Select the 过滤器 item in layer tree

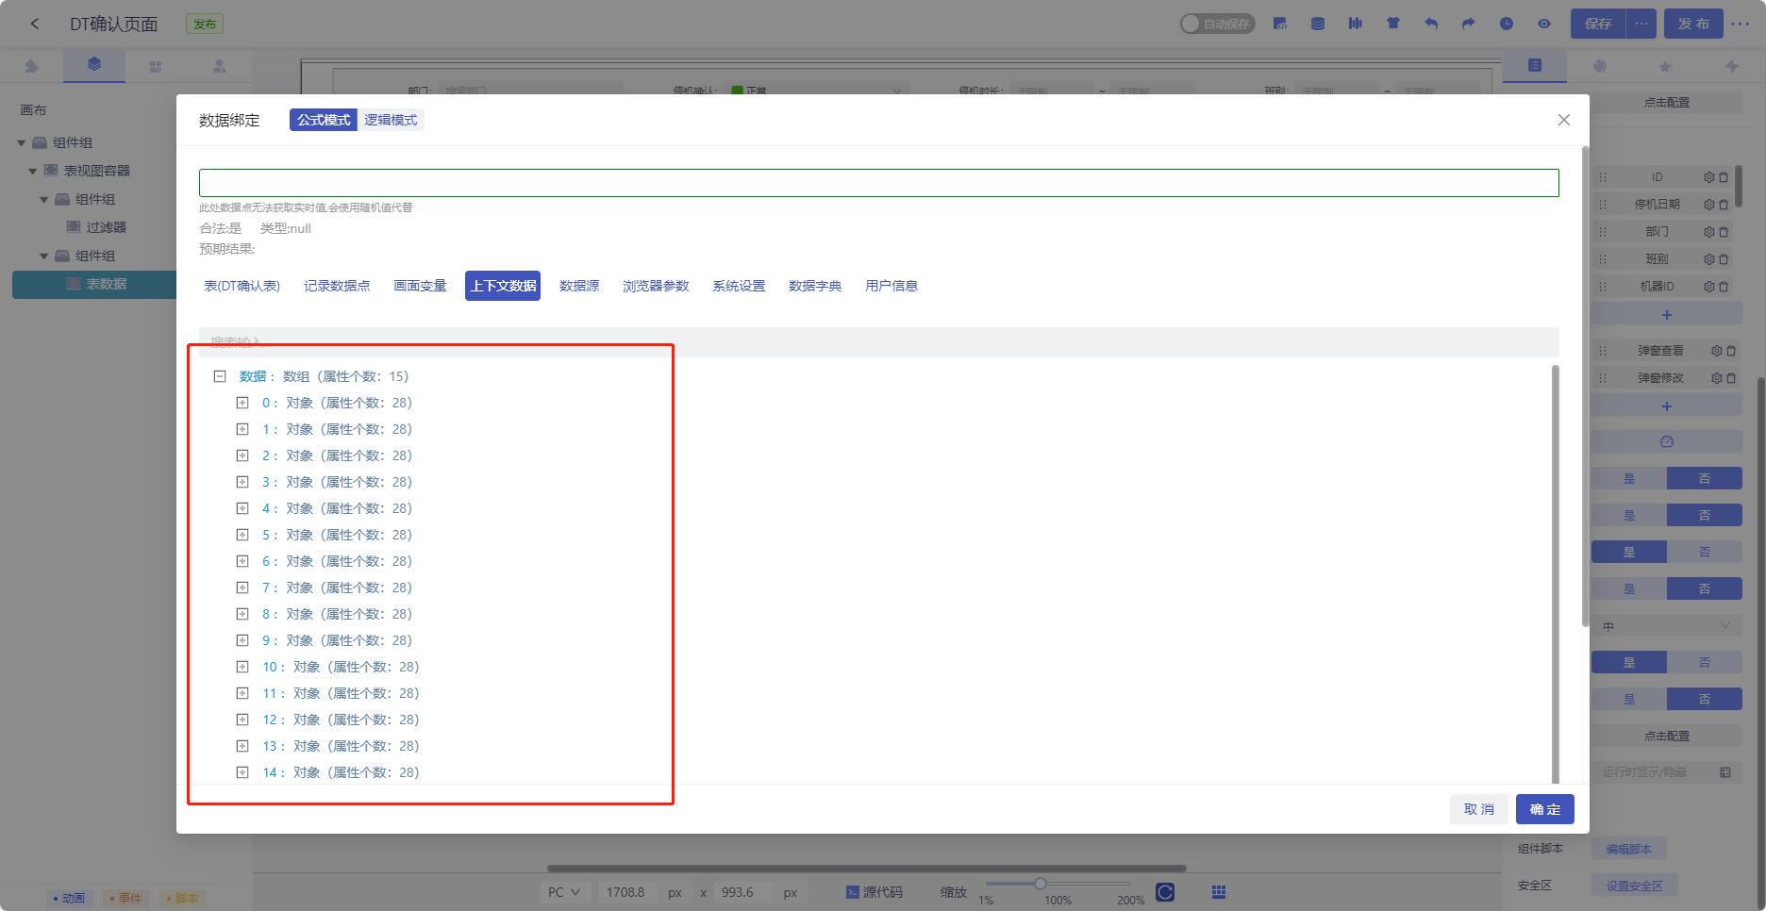coord(106,227)
